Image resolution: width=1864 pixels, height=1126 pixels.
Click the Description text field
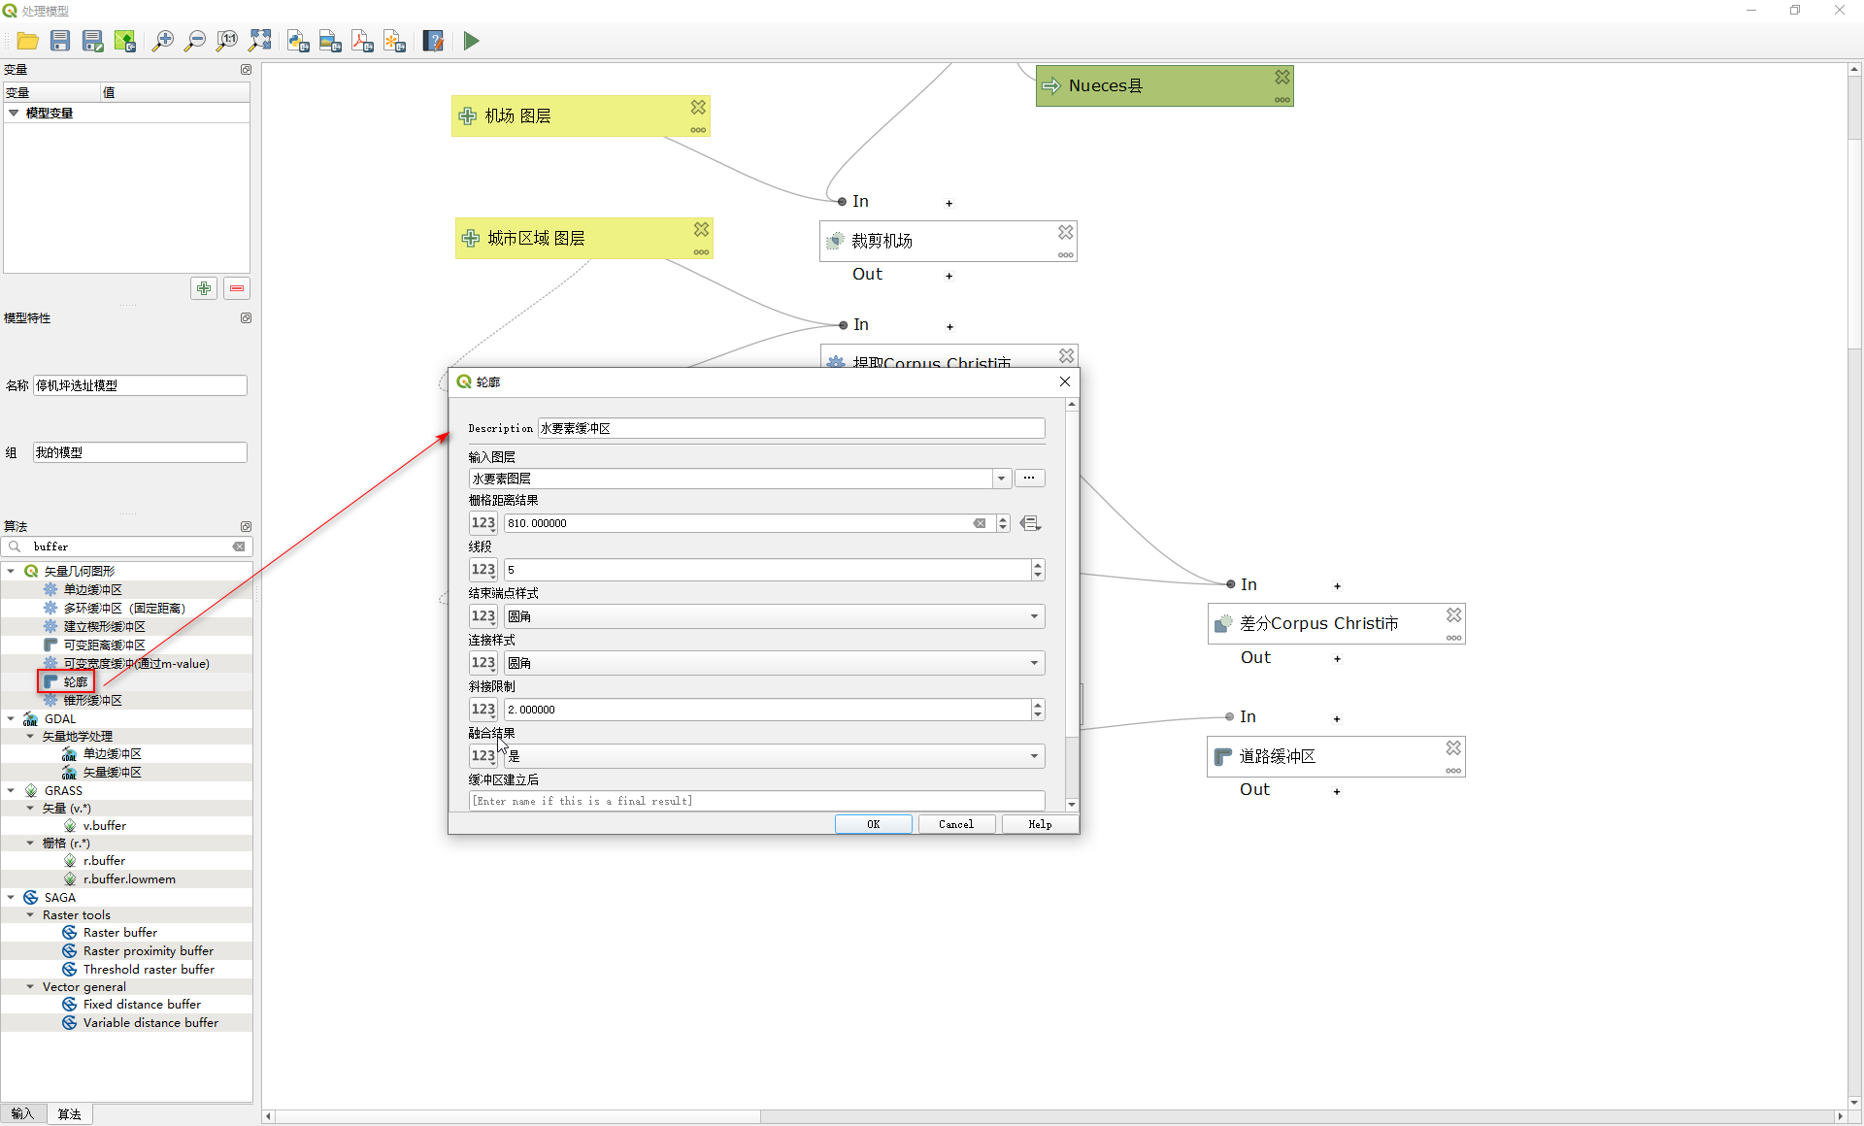click(790, 428)
